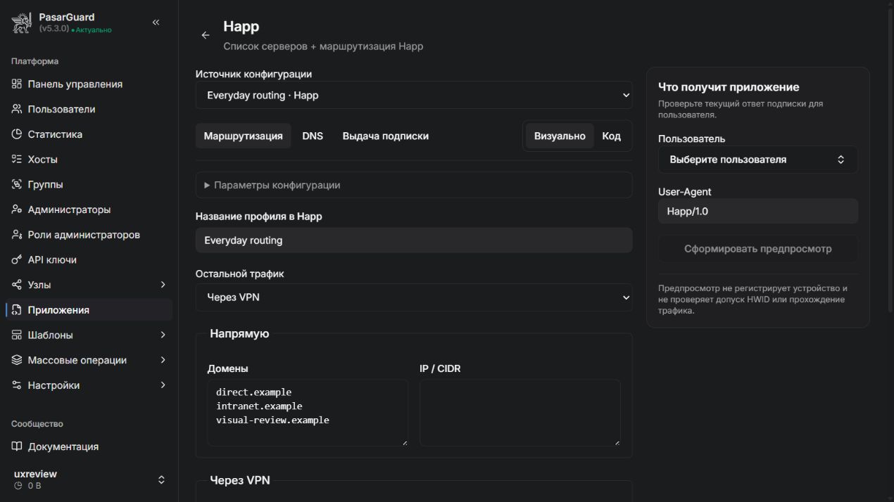The height and width of the screenshot is (502, 894).
Task: Open Панель управления via its dashboard icon
Action: click(x=17, y=84)
